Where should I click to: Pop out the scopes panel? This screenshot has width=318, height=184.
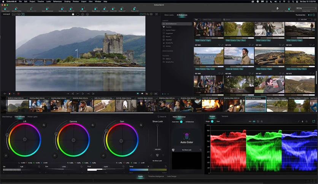tap(313, 121)
